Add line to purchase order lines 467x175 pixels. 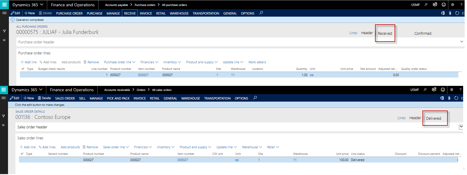(28, 62)
